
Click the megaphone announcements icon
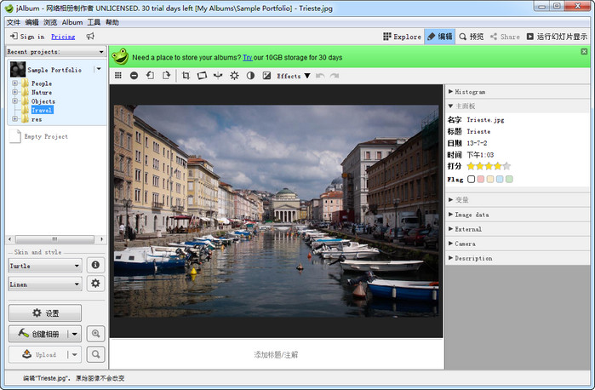coord(90,37)
